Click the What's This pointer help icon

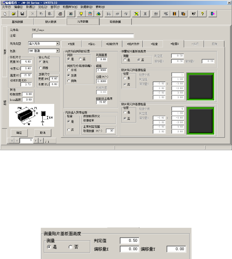click(194, 14)
